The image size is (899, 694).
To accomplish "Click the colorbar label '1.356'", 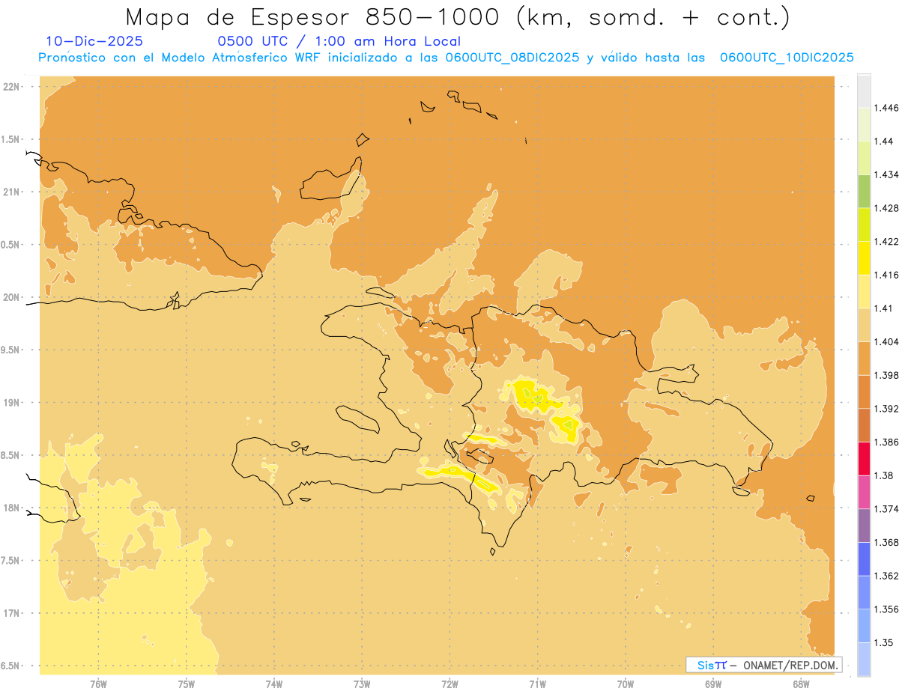I will point(886,609).
